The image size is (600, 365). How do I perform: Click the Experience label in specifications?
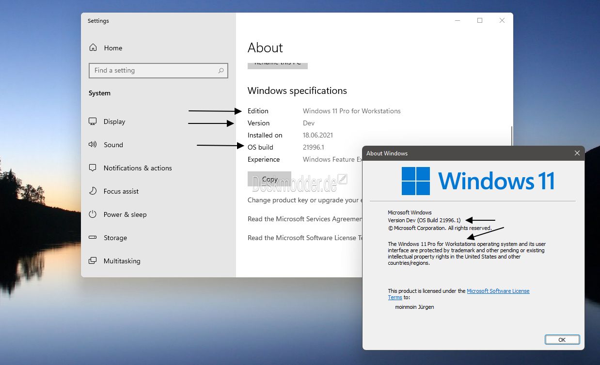pos(264,159)
